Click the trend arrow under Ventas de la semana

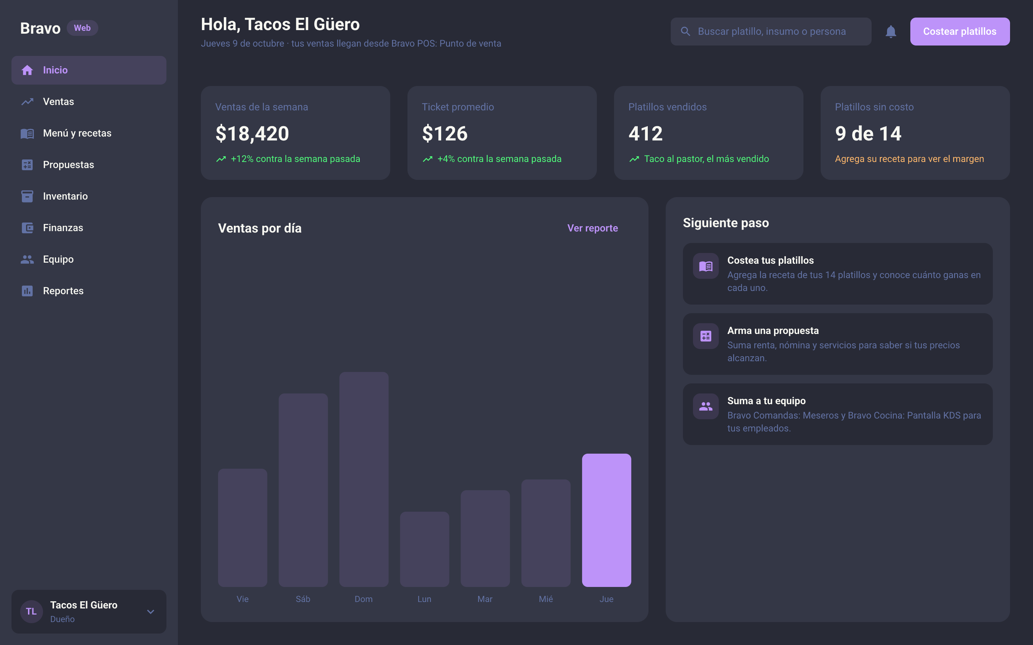point(221,159)
